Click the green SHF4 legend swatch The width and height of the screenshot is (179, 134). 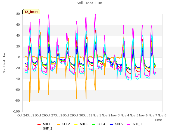point(93,125)
